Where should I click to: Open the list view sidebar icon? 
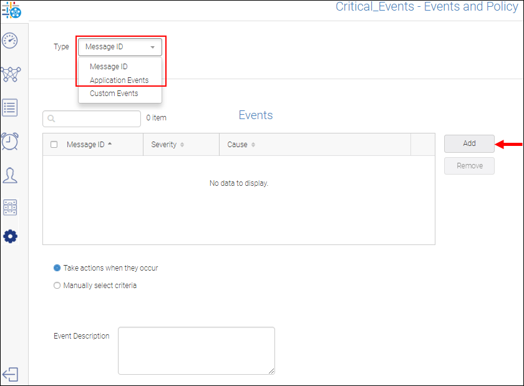10,107
